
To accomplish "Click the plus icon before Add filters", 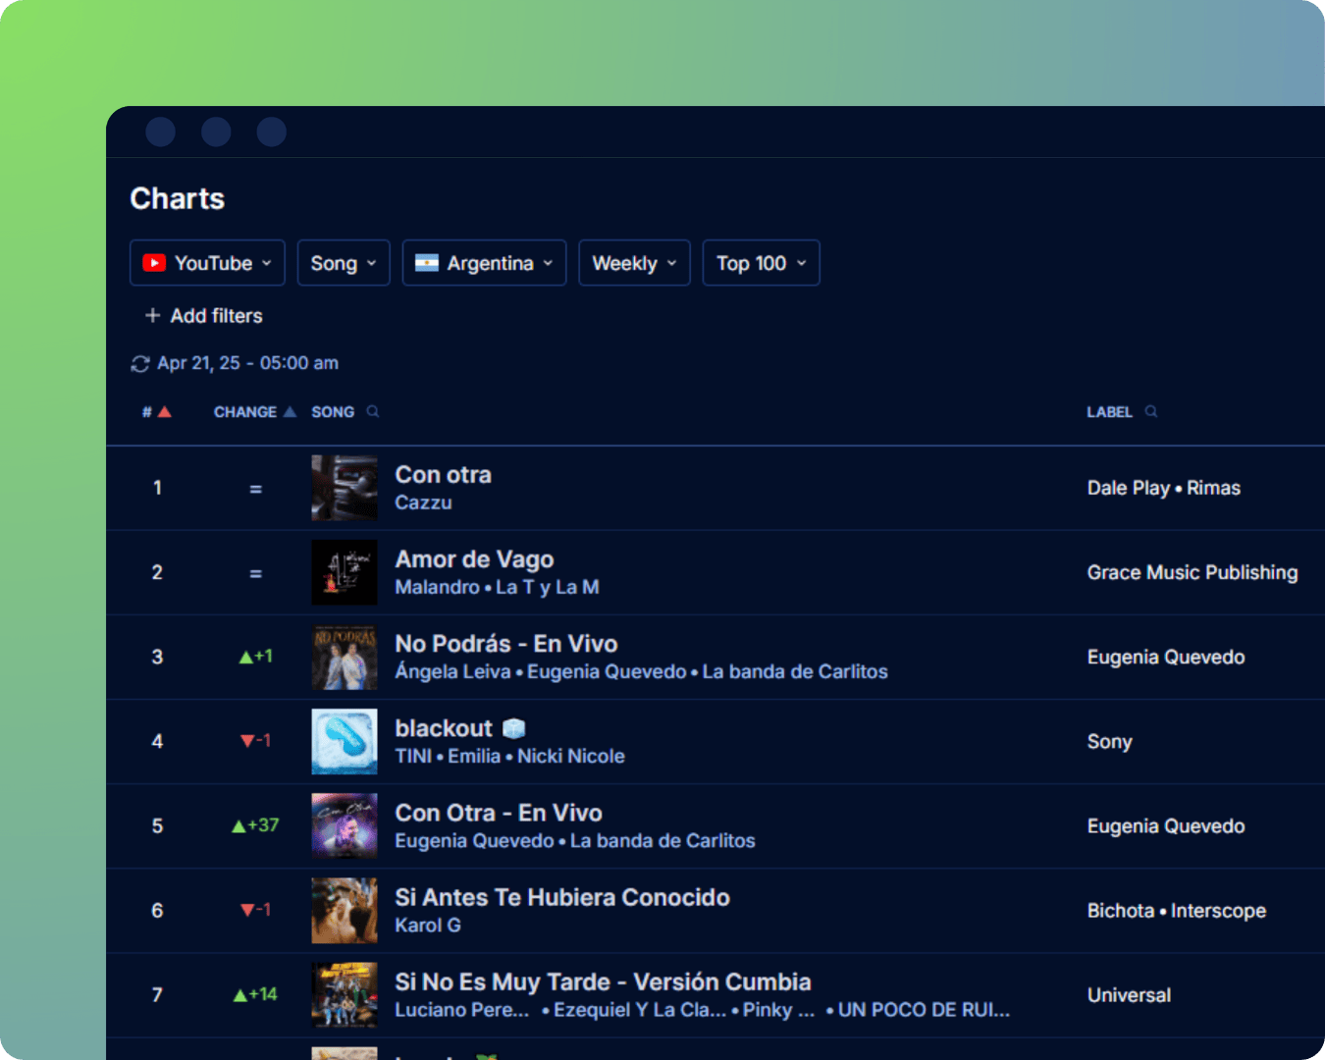I will pos(153,315).
